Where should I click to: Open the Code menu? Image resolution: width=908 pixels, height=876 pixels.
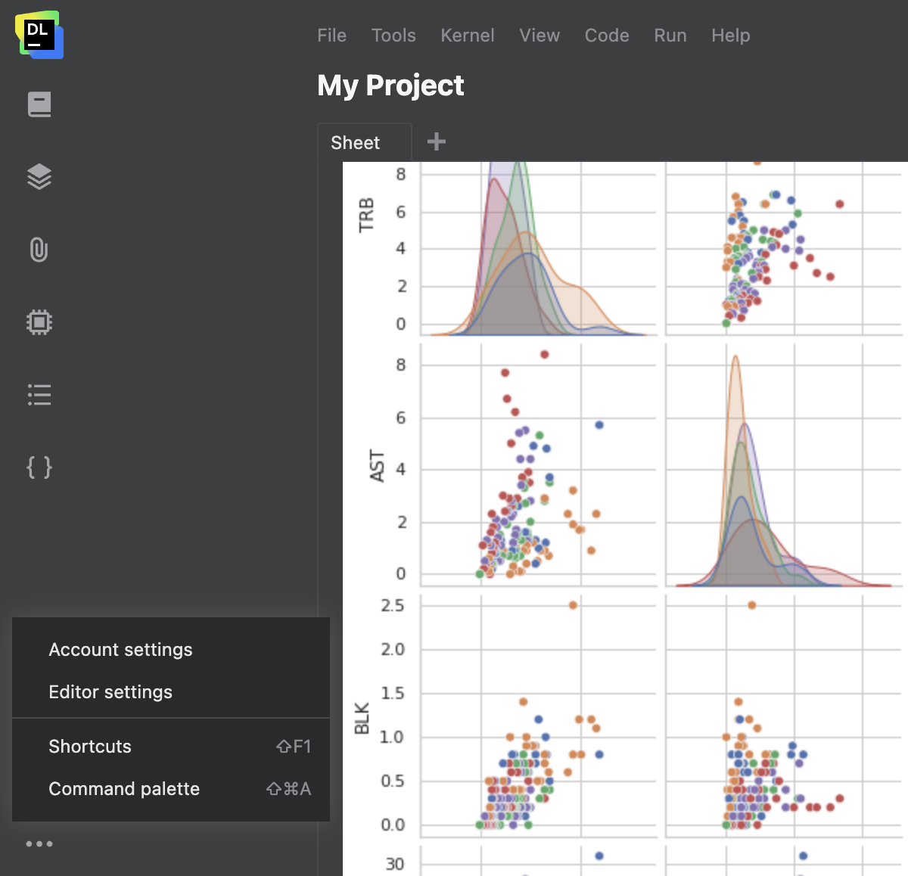point(607,36)
